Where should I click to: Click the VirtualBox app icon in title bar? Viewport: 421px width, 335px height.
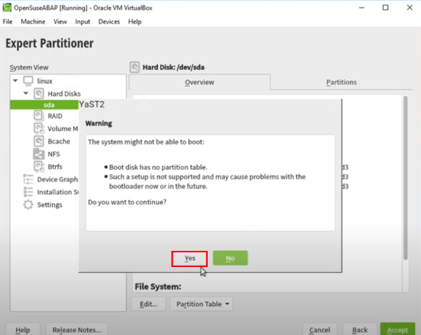pos(7,8)
